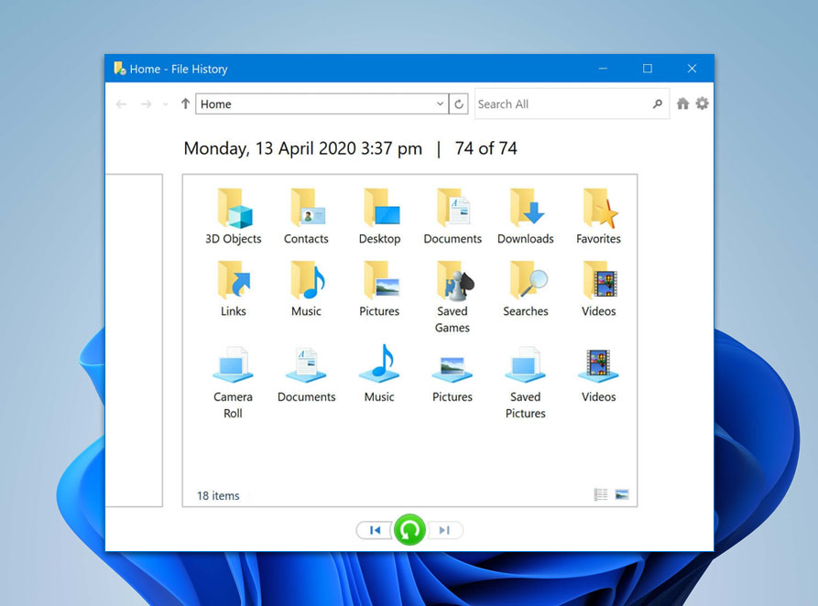Open the Contacts folder

pyautogui.click(x=306, y=217)
